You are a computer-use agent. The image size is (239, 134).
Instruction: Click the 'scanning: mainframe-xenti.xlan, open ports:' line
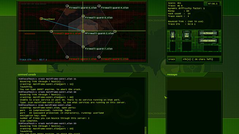point(48,108)
